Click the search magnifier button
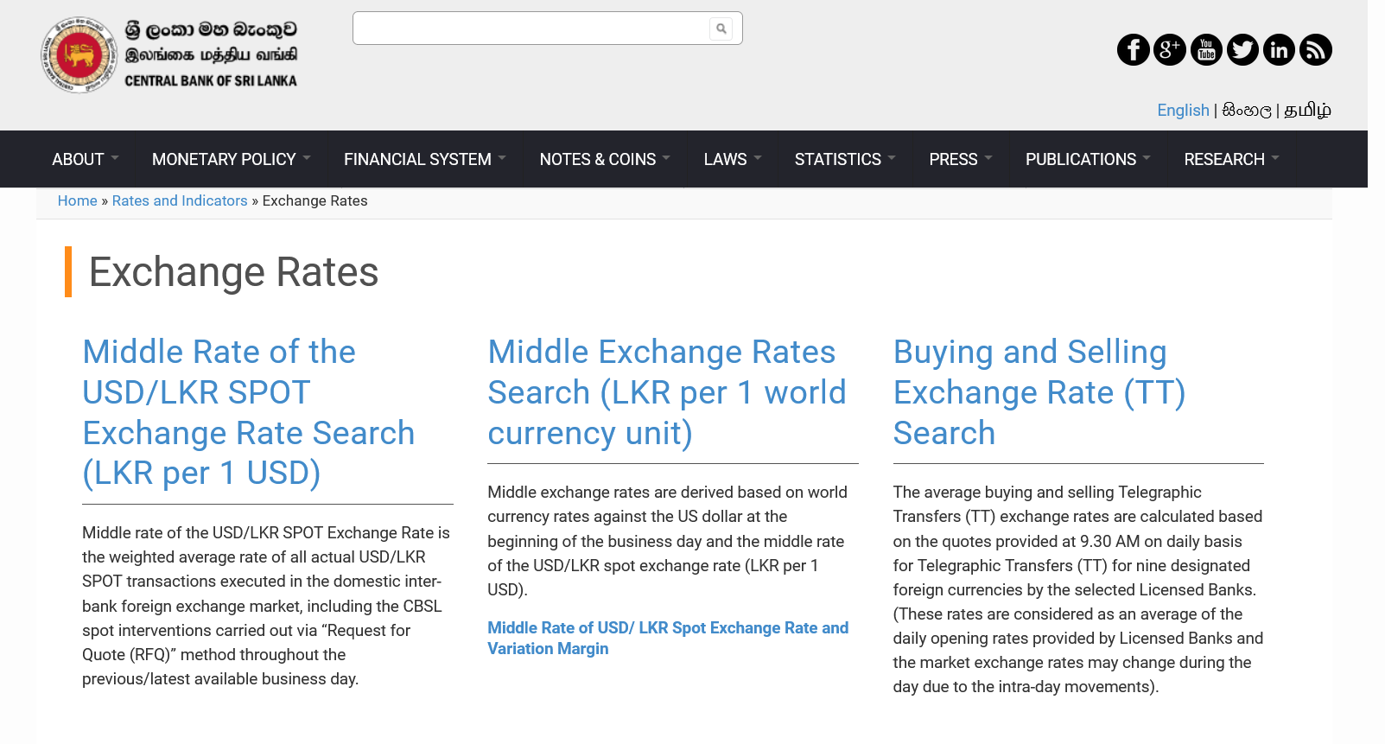 pos(721,29)
